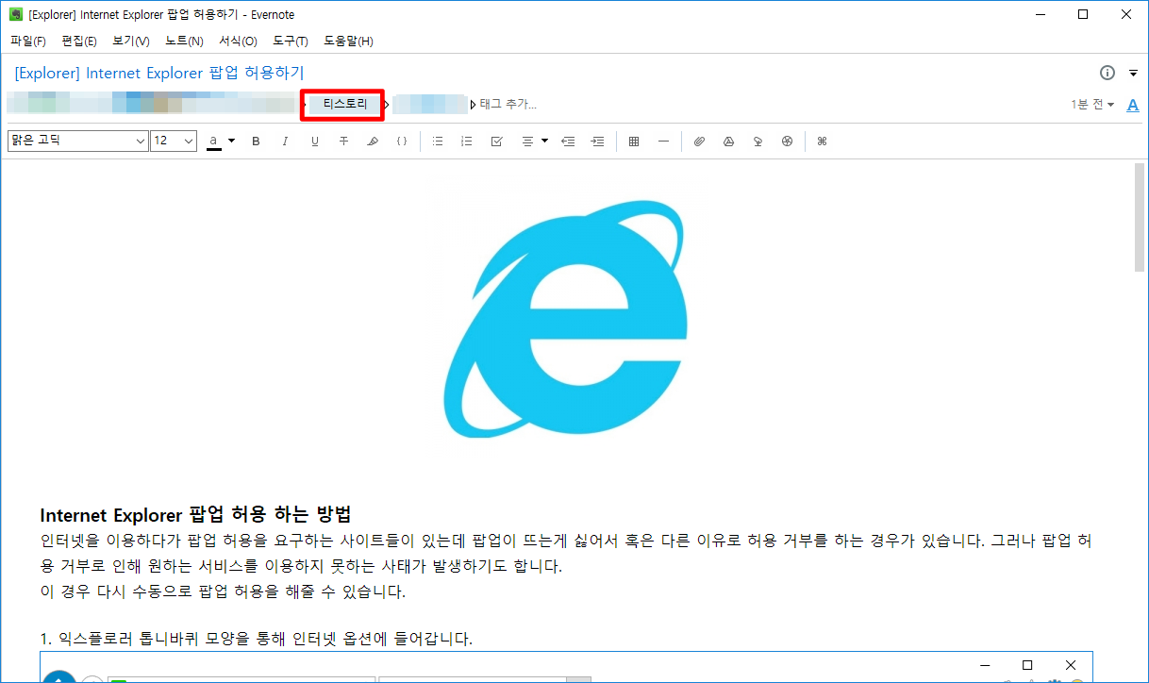
Task: Maximize the Evernote window
Action: [x=1083, y=14]
